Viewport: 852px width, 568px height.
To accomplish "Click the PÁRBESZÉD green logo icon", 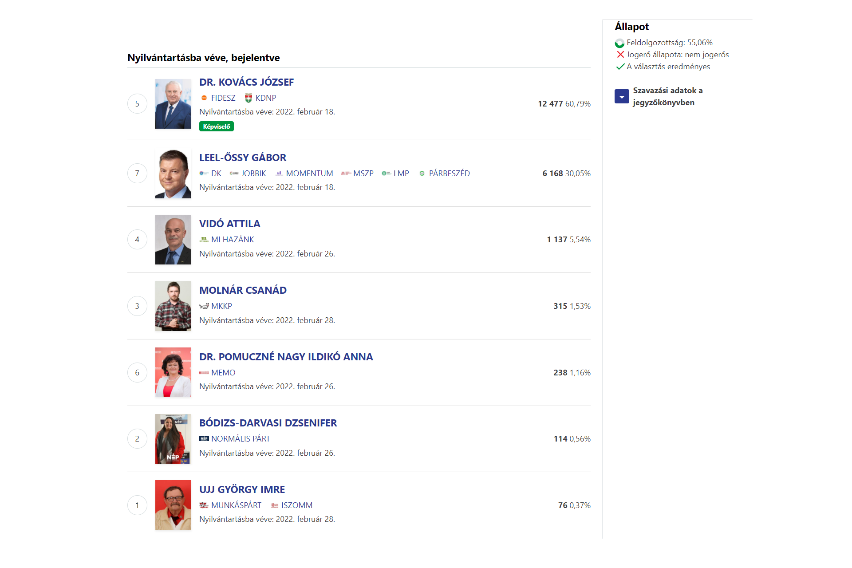I will pos(422,174).
